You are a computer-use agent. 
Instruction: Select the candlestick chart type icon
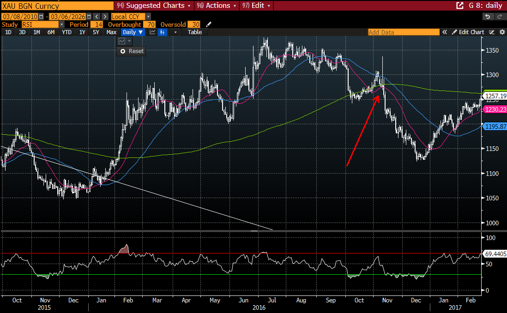pos(162,32)
